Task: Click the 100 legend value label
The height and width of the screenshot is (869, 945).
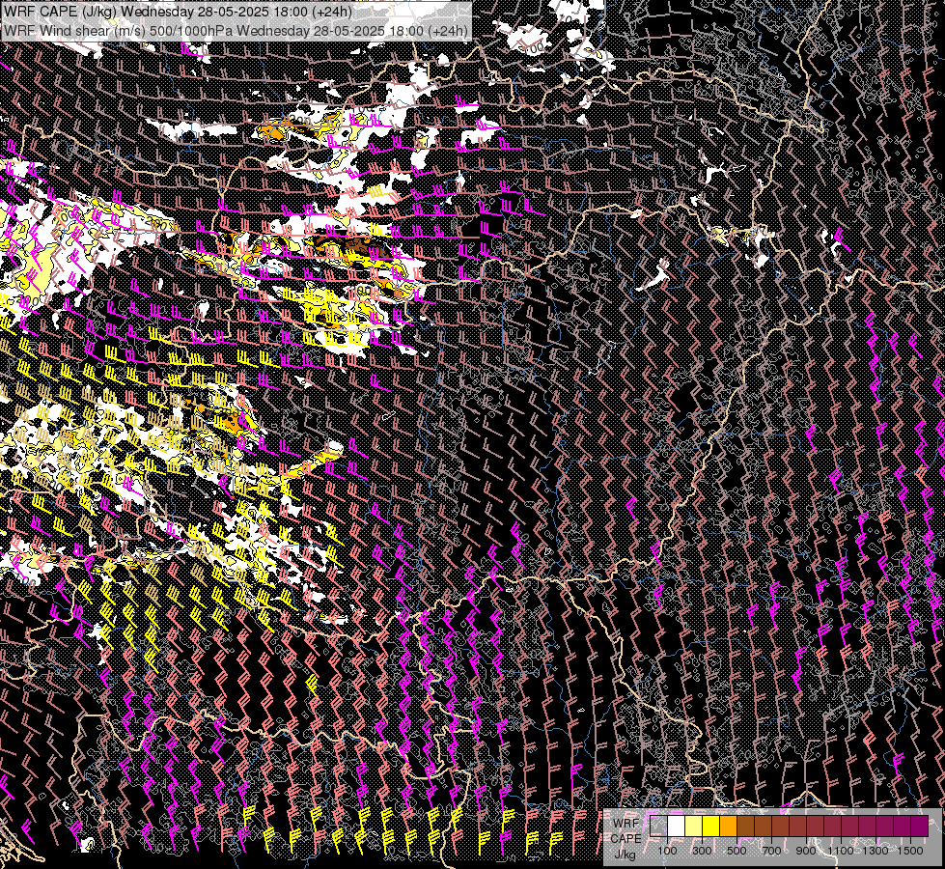Action: pyautogui.click(x=668, y=851)
